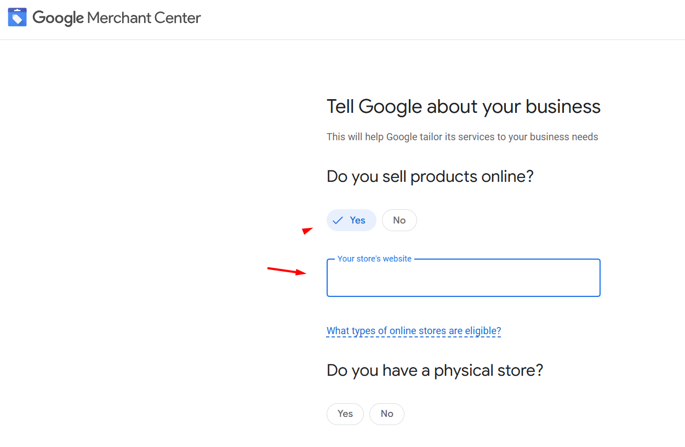Open 'What types of online stores are eligible?' link
685x447 pixels.
pyautogui.click(x=414, y=331)
